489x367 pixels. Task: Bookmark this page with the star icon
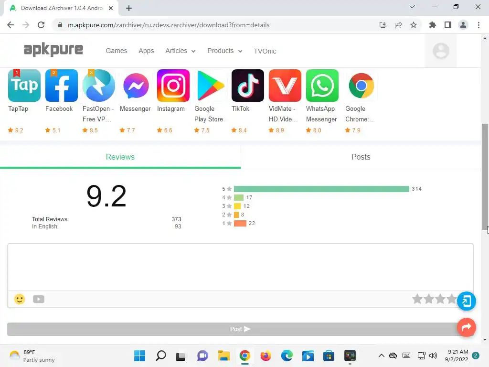414,25
